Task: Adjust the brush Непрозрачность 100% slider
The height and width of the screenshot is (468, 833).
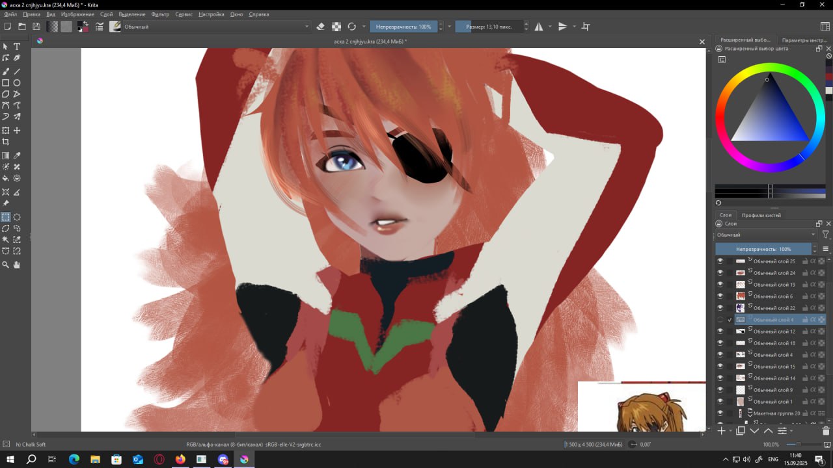Action: coord(403,27)
